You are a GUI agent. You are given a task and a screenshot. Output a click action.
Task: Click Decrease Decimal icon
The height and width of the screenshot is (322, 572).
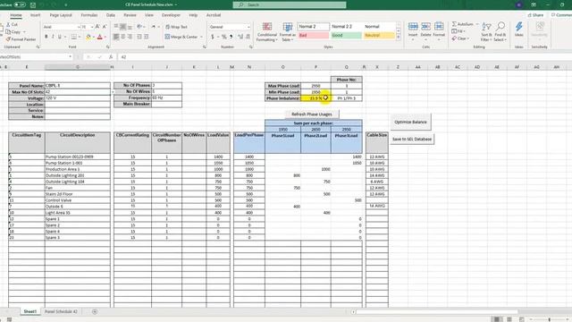point(248,37)
